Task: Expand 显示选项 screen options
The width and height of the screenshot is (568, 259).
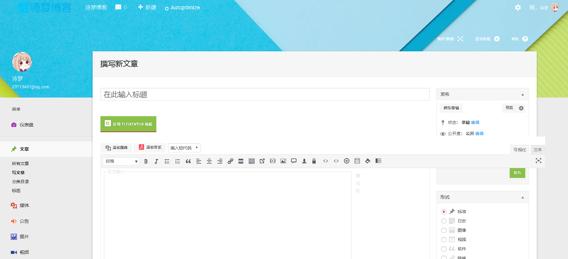Action: click(x=487, y=39)
